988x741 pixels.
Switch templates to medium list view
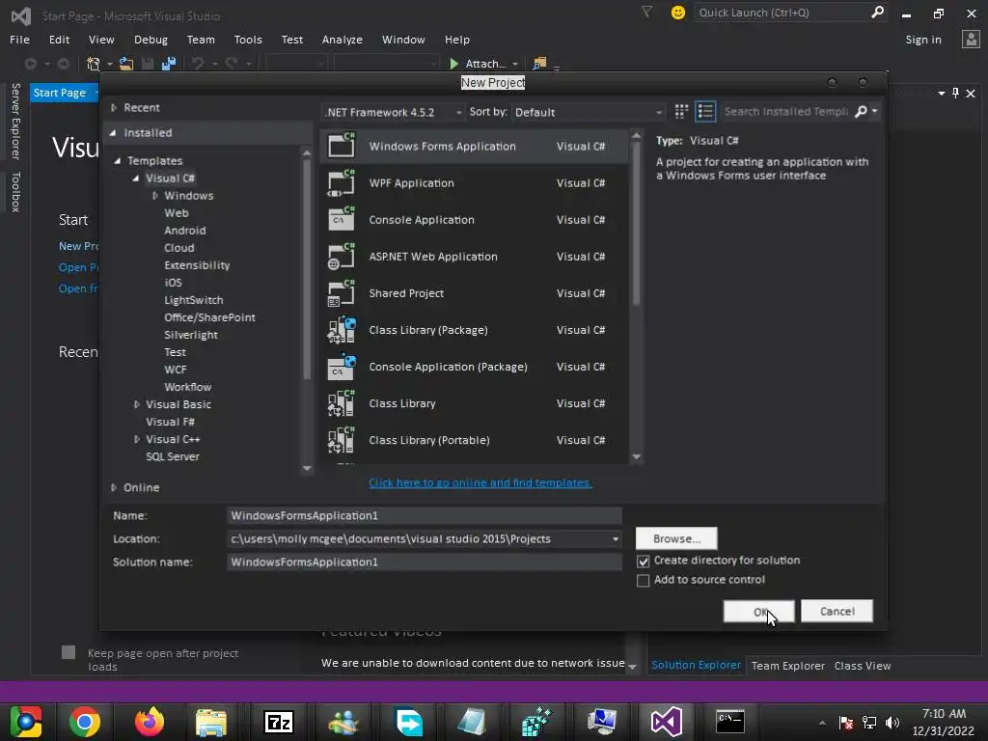[705, 112]
